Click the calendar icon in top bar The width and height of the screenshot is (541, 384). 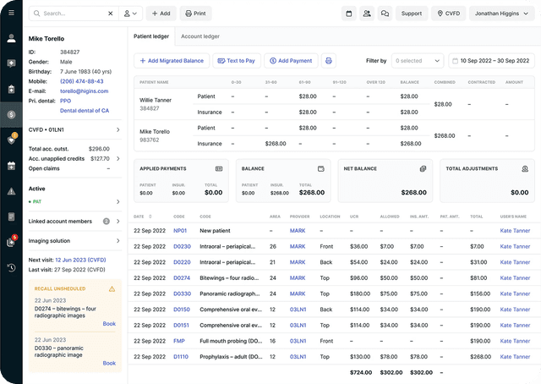pyautogui.click(x=349, y=14)
